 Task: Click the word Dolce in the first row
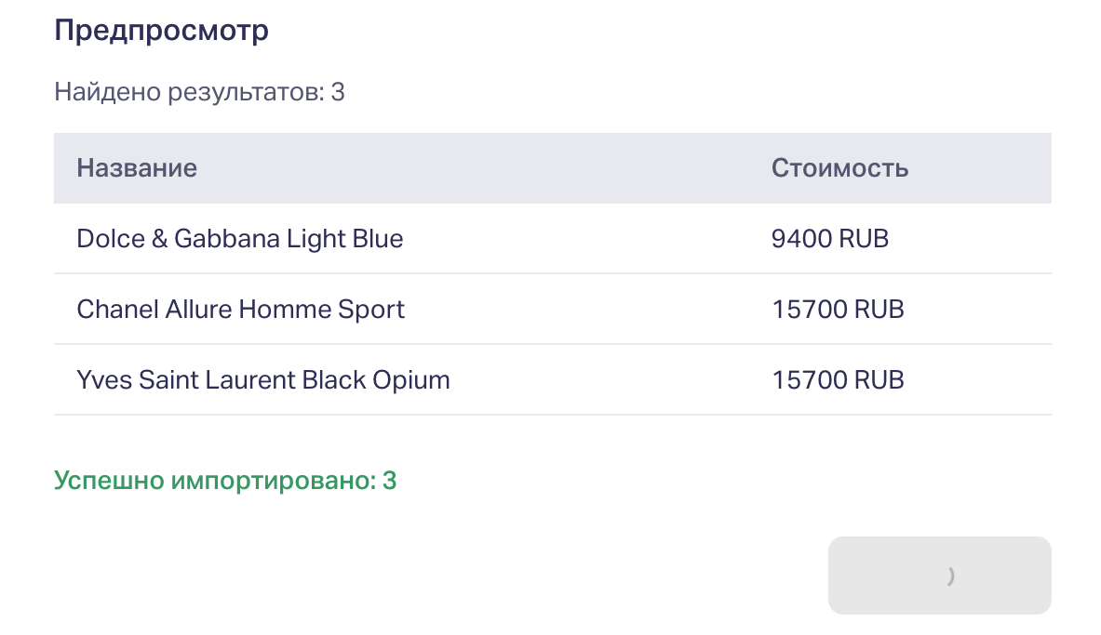point(110,239)
